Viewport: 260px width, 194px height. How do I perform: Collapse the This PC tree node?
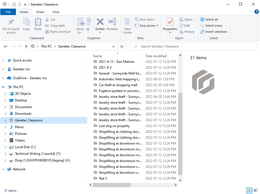3,87
